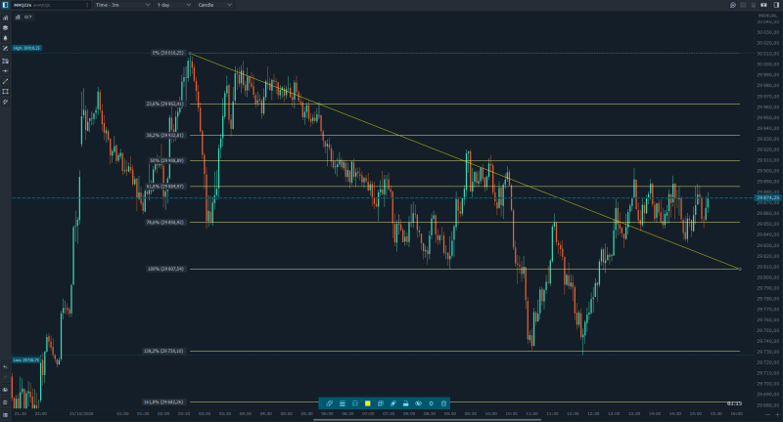This screenshot has height=422, width=783.
Task: Click the 0/7 indicators counter button
Action: [23, 17]
